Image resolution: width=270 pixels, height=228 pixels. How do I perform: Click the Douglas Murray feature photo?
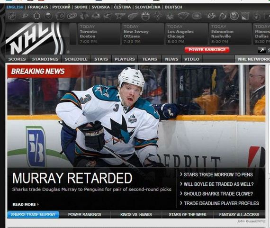[136, 116]
